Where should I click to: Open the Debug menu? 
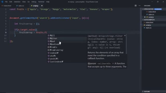tap(34, 2)
